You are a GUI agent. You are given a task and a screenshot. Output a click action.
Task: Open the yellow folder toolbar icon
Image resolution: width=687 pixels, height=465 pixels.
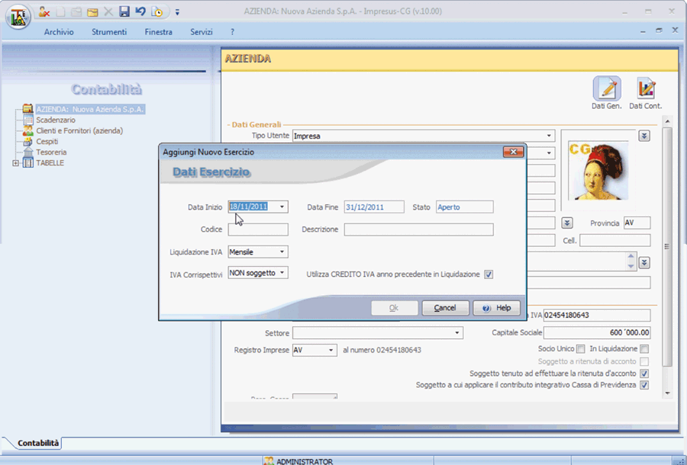(x=92, y=11)
